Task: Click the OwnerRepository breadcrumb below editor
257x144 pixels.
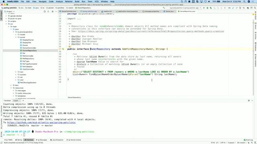Action: pos(74,98)
